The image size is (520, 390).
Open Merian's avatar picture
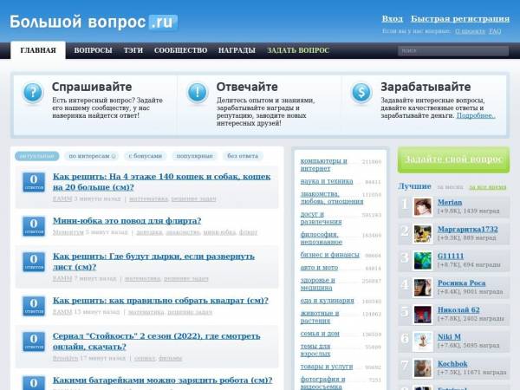click(x=423, y=207)
